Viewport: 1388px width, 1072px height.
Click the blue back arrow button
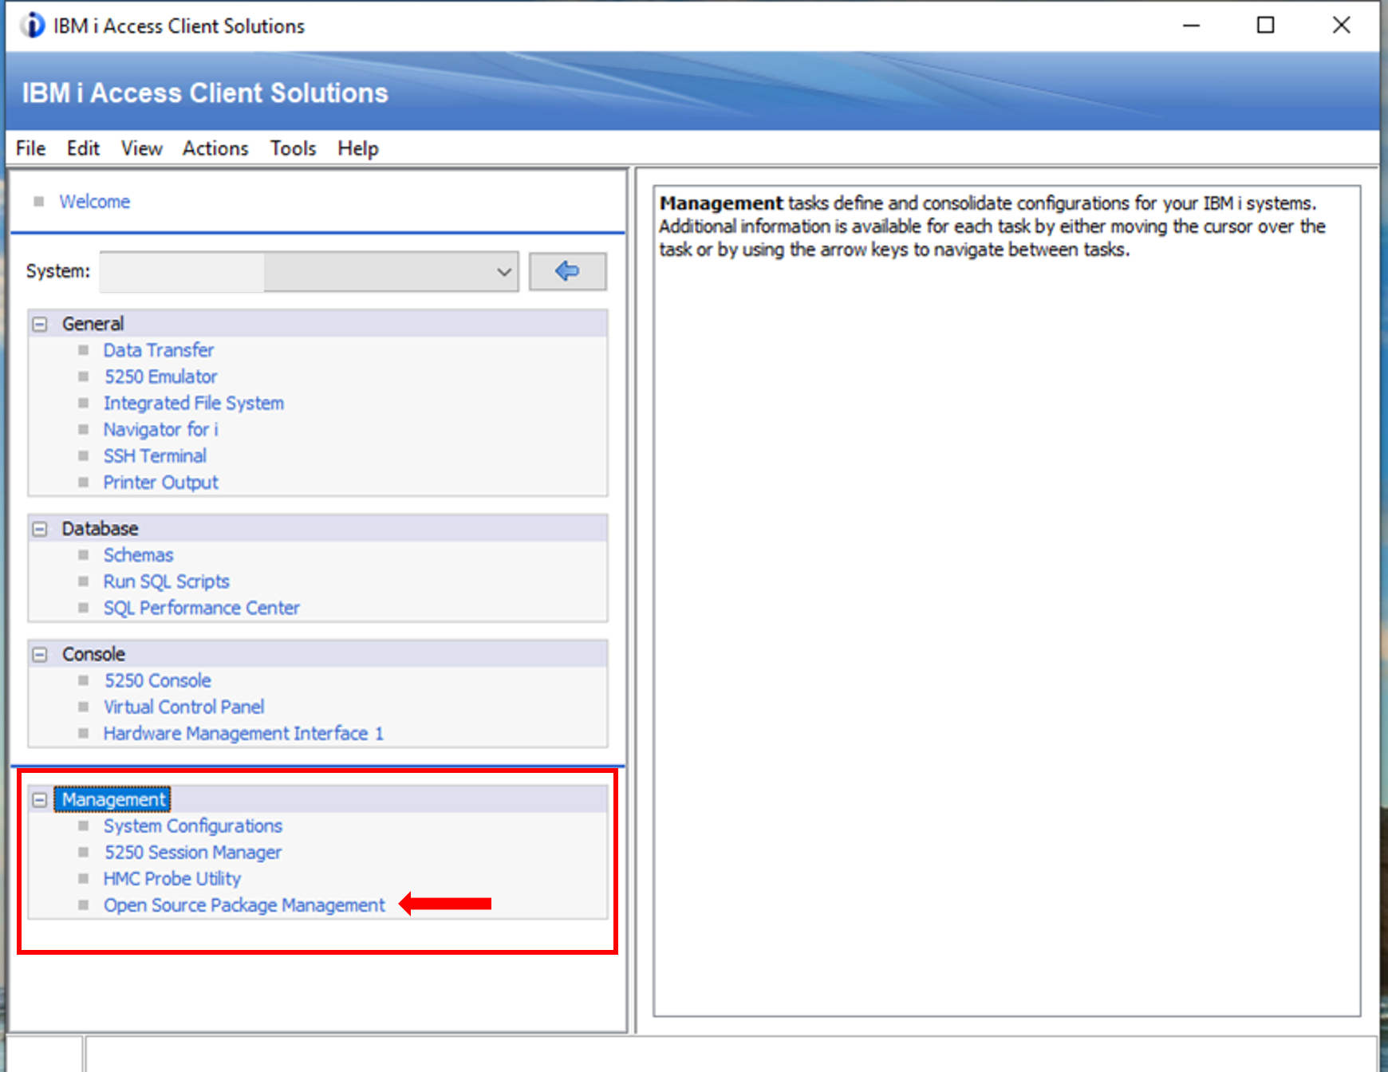pos(567,272)
